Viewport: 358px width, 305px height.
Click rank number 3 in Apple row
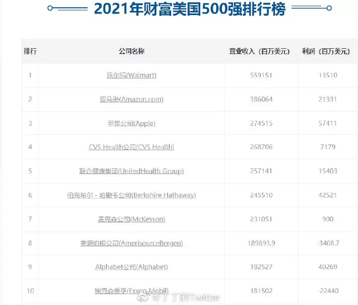pyautogui.click(x=30, y=124)
